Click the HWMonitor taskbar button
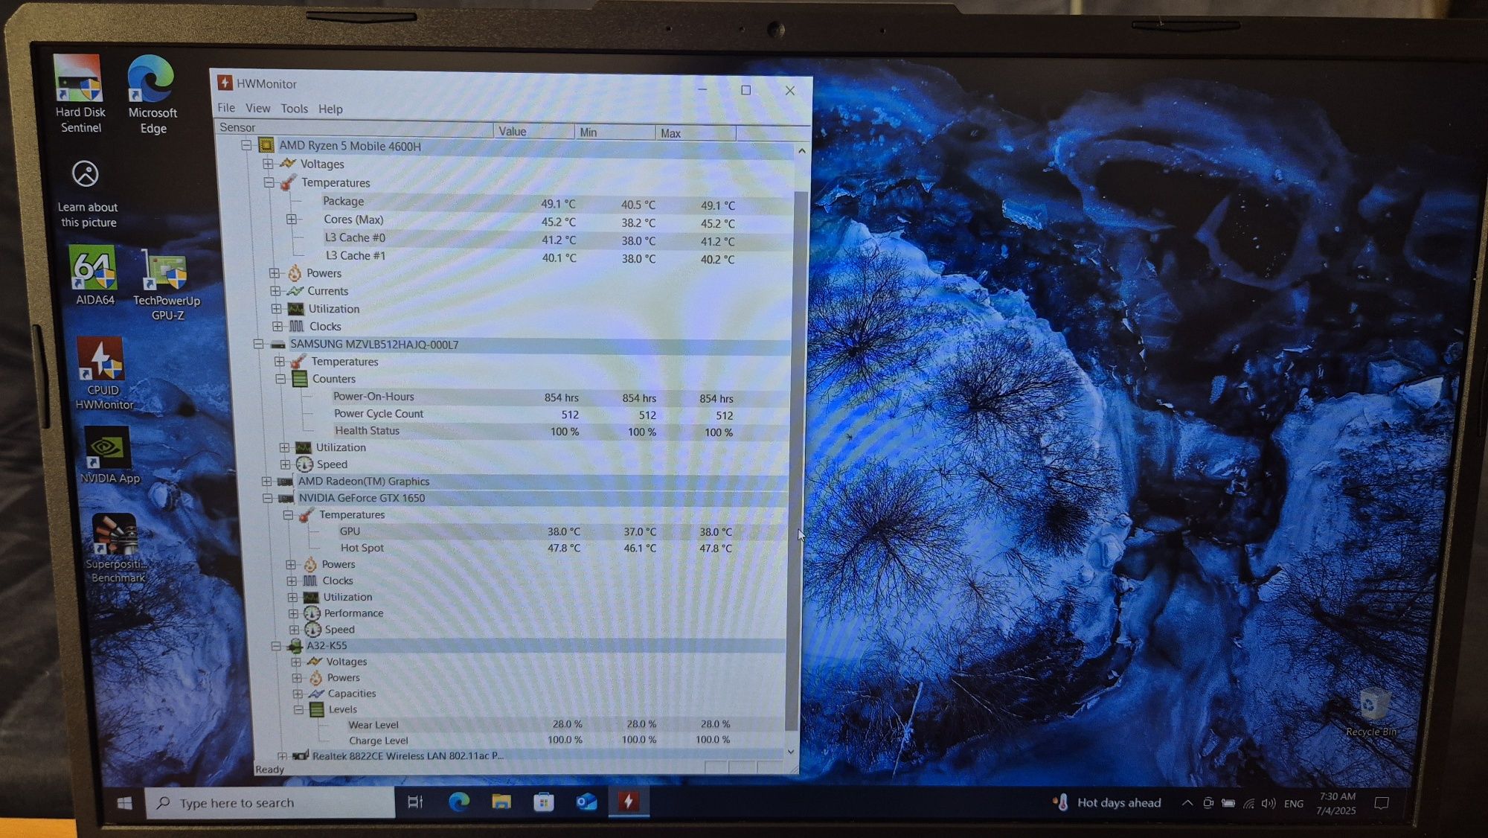The image size is (1488, 838). click(629, 802)
